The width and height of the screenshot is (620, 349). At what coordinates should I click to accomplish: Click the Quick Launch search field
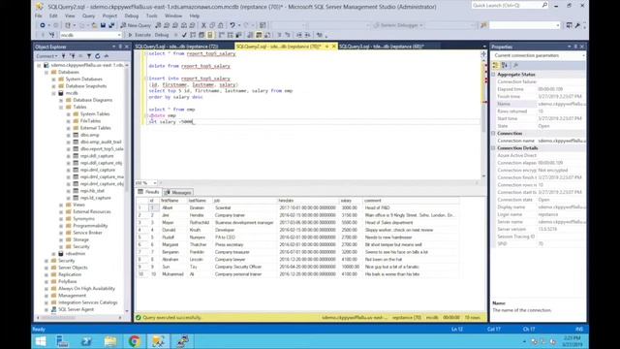510,6
